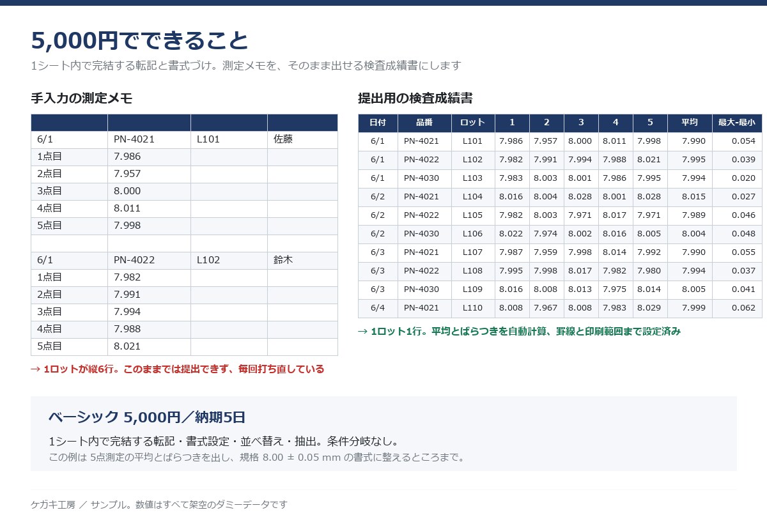The image size is (767, 524).
Task: Select lot "L104" in the inspection report
Action: tap(473, 197)
